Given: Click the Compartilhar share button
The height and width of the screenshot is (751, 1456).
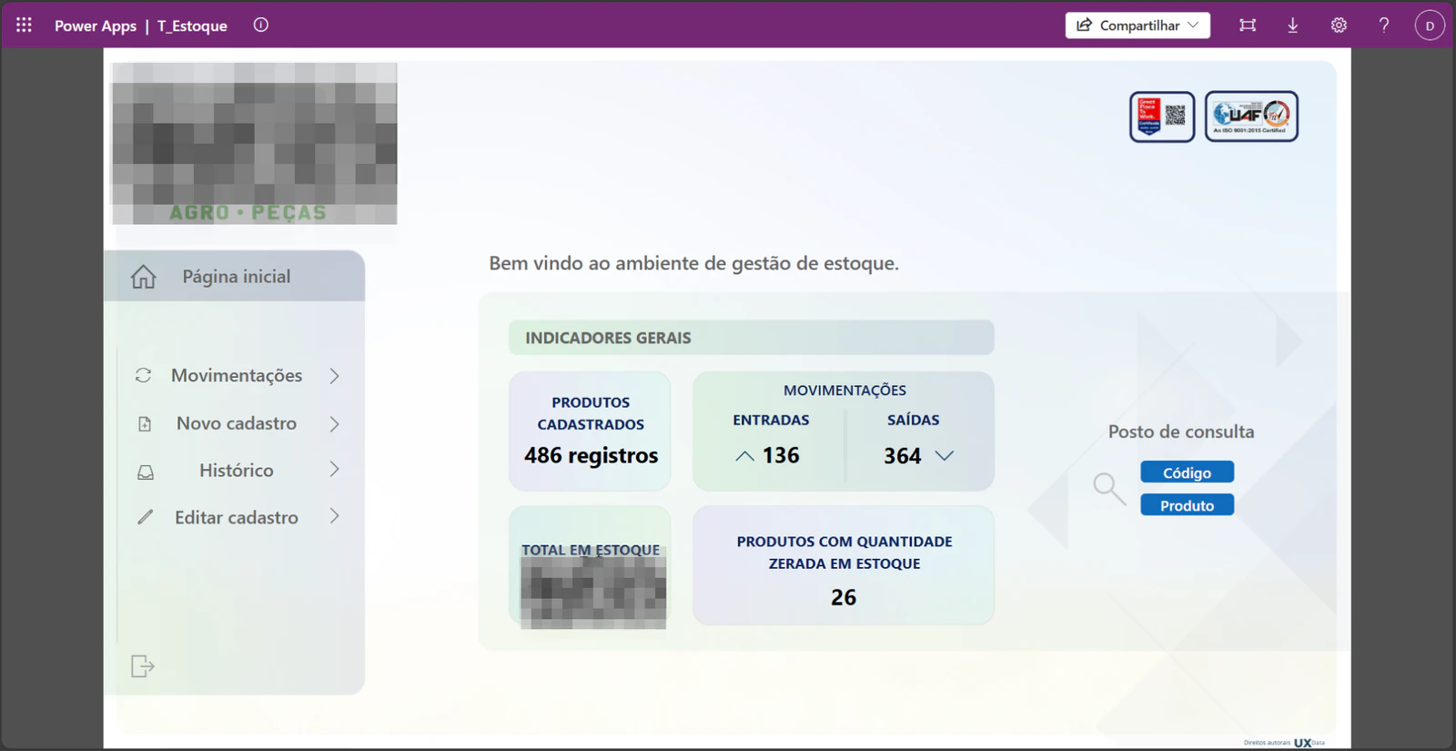Looking at the screenshot, I should point(1137,25).
